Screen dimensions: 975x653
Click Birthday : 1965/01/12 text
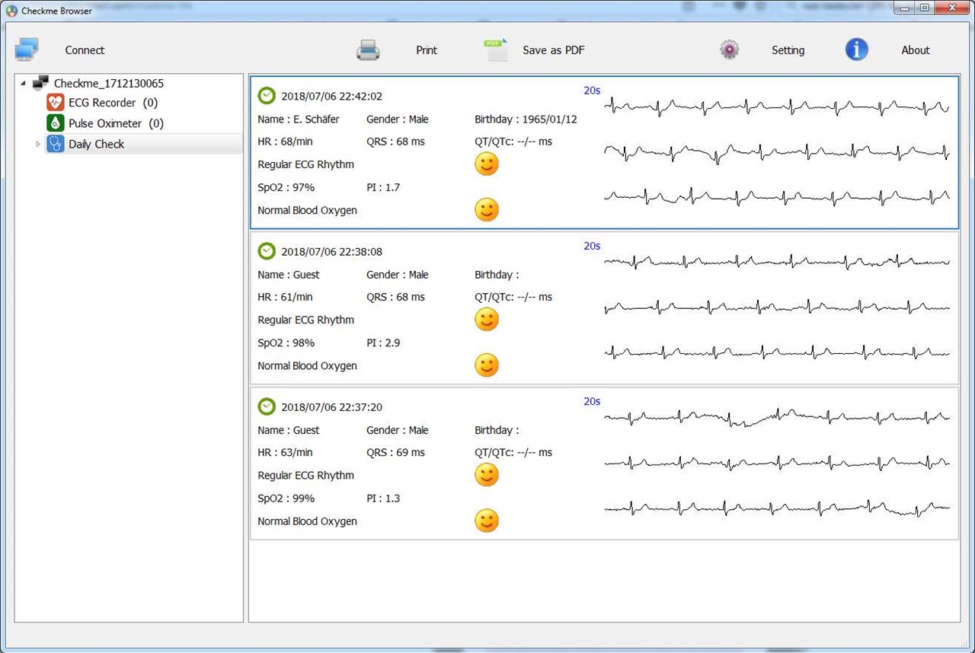click(526, 119)
